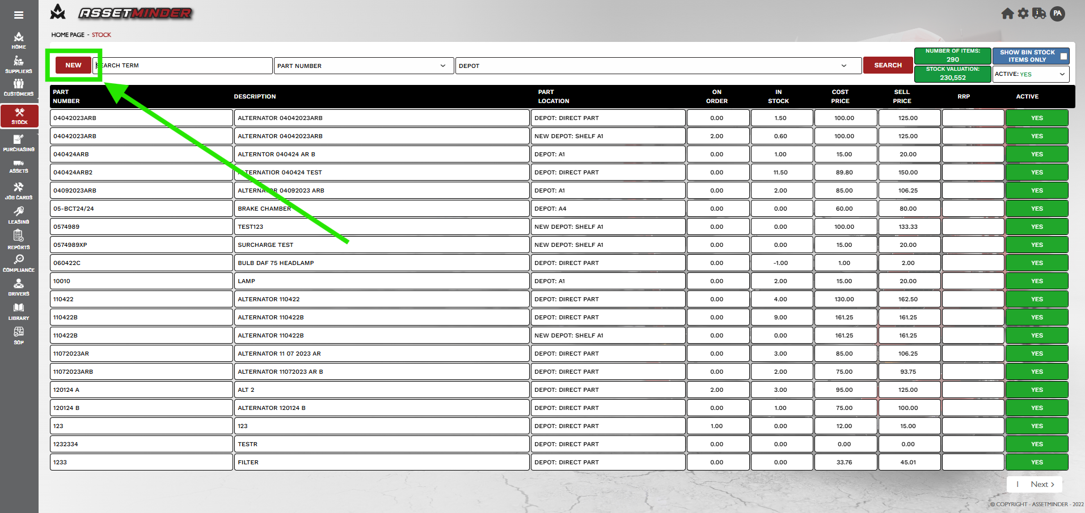The image size is (1085, 513).
Task: Open the hamburger menu icon
Action: 19,15
